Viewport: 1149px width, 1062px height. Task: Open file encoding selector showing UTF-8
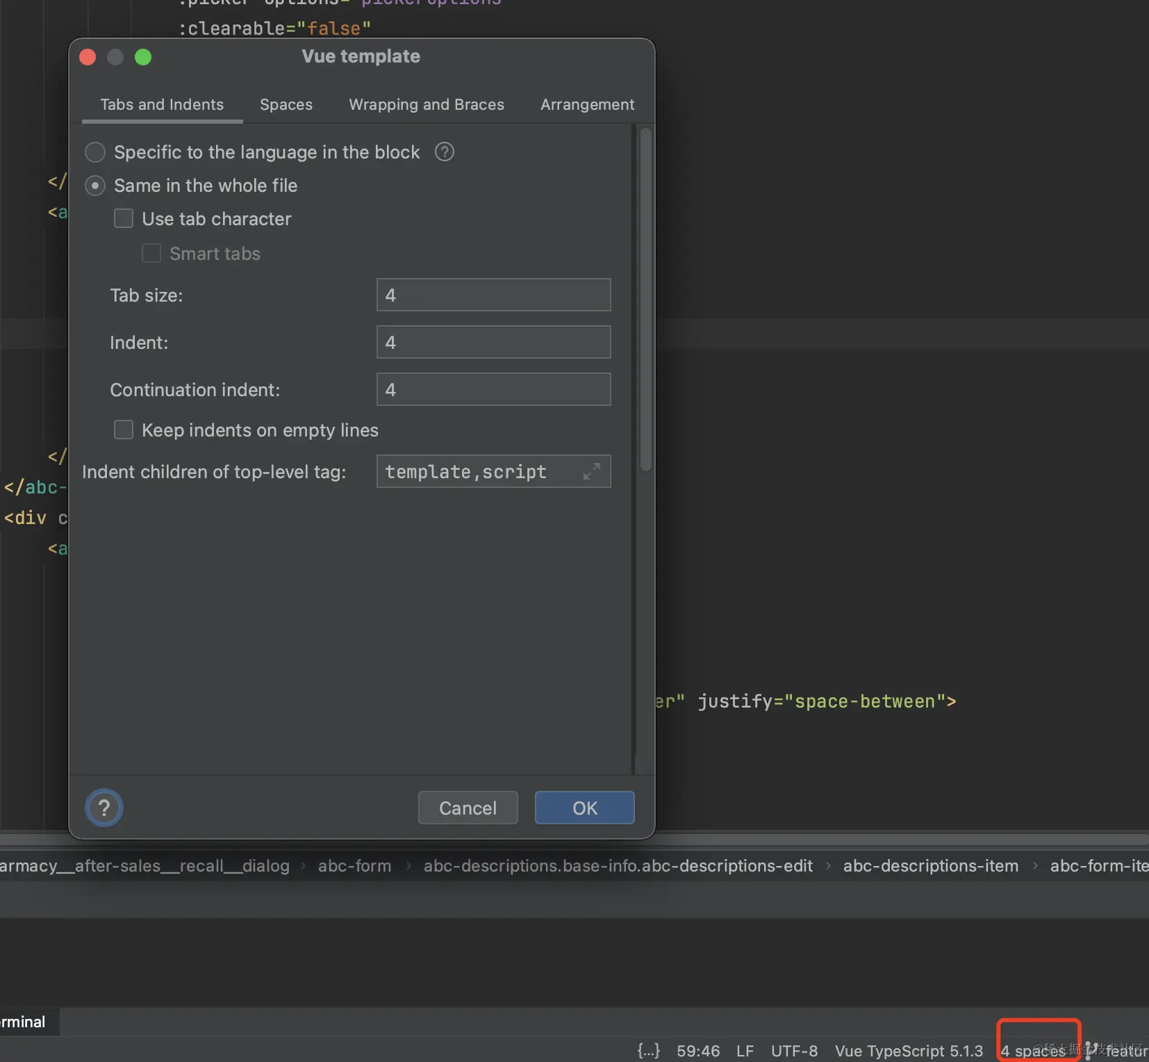pyautogui.click(x=795, y=1051)
